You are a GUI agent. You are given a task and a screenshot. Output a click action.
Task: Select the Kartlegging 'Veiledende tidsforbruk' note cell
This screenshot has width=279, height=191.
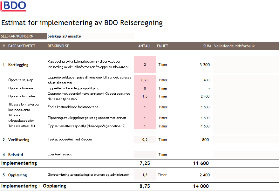[246, 65]
